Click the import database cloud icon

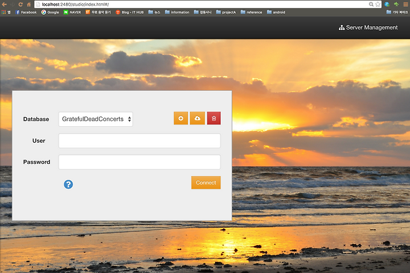198,118
